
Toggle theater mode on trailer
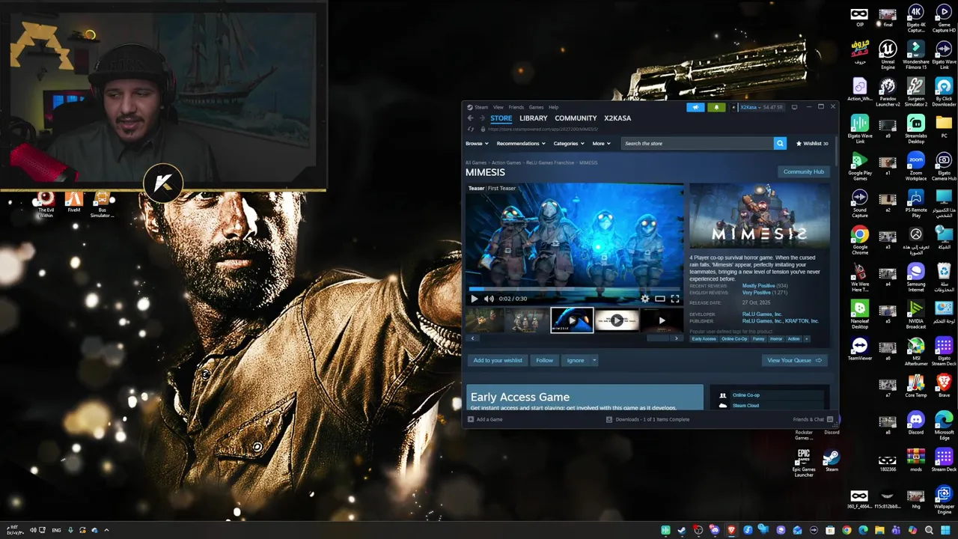tap(660, 299)
